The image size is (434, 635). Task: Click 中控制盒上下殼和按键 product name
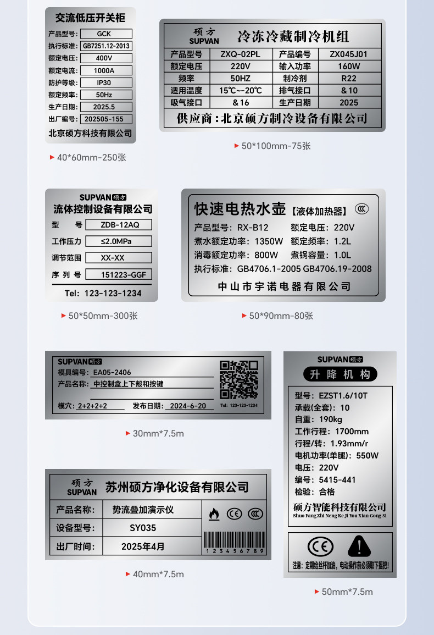point(129,384)
